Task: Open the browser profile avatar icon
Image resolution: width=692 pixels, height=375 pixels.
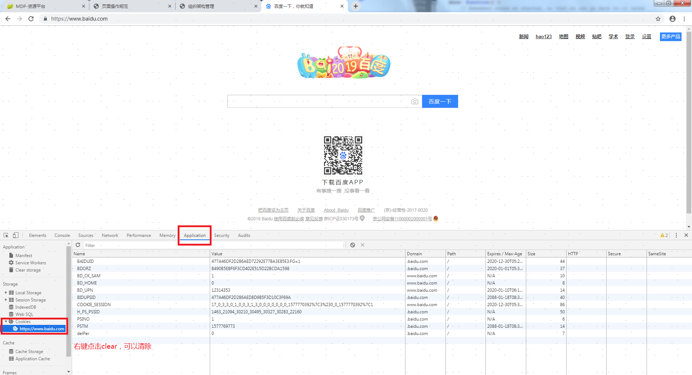Action: point(673,19)
